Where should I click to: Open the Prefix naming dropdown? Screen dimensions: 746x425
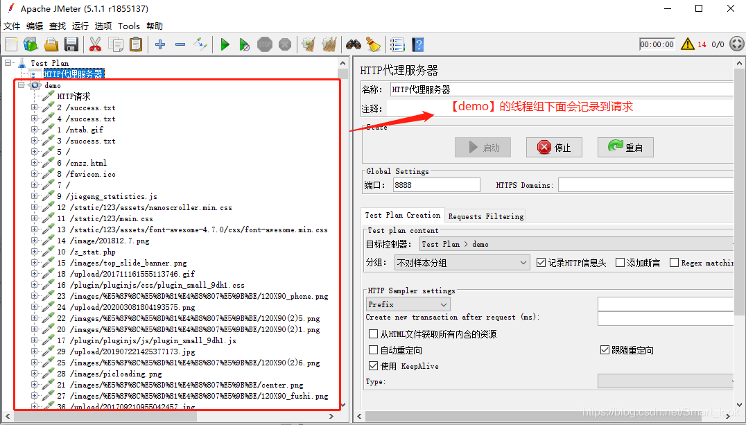408,304
